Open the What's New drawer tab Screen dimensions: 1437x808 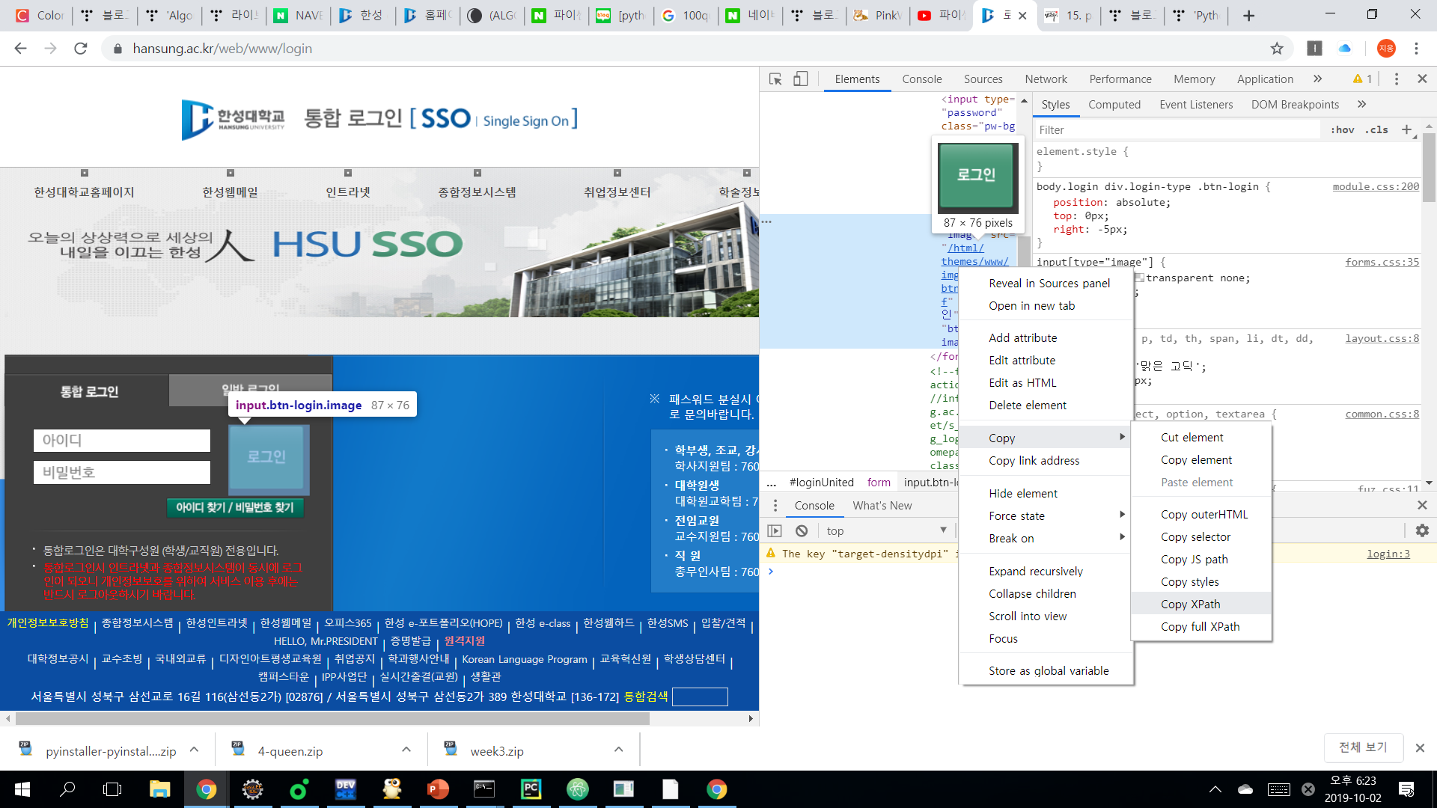882,506
